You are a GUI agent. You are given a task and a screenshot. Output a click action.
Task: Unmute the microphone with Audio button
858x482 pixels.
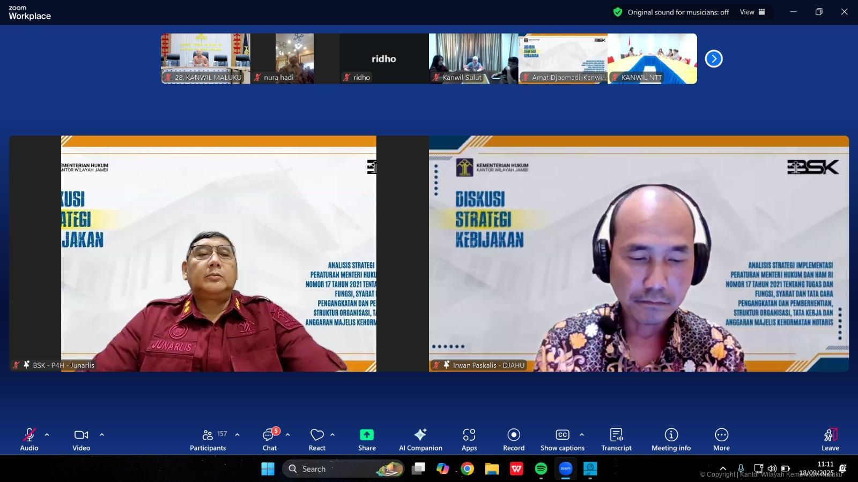click(29, 440)
